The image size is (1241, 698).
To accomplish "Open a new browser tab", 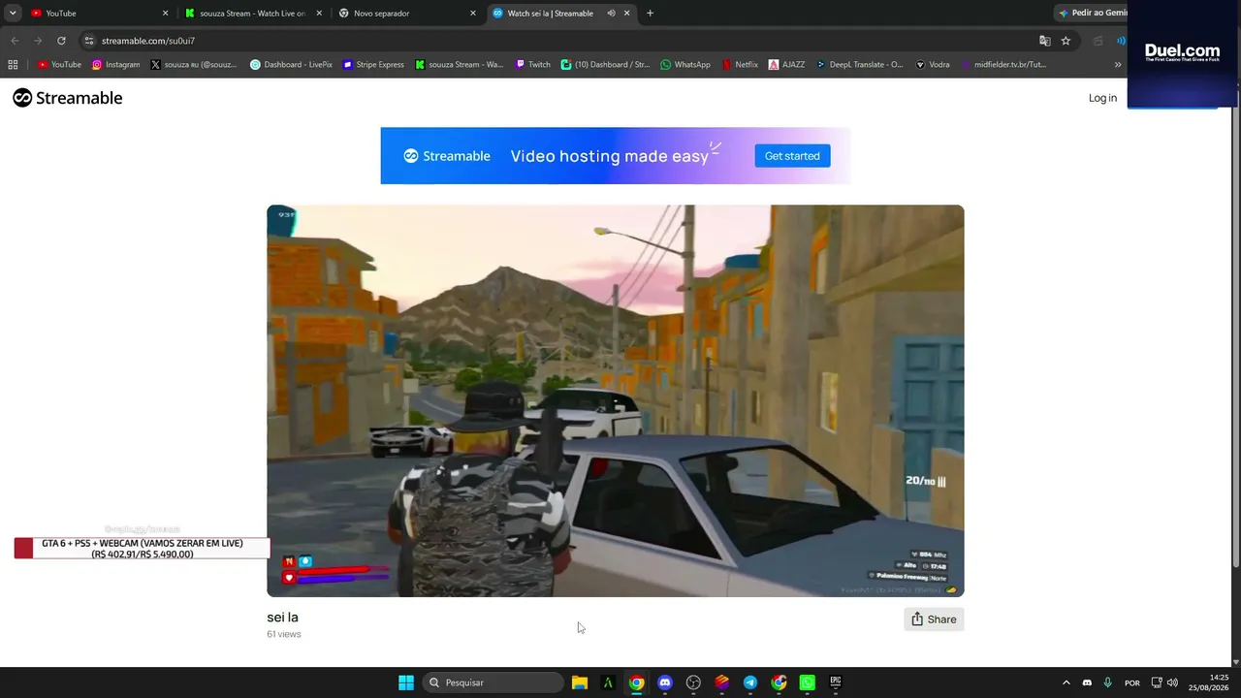I will point(650,13).
